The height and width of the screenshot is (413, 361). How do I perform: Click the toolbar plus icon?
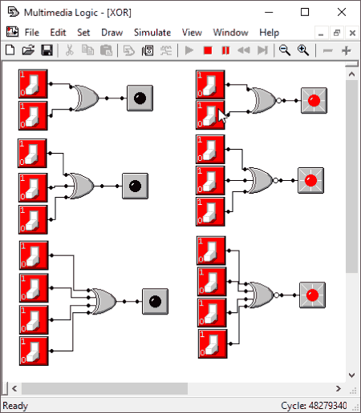(x=346, y=50)
